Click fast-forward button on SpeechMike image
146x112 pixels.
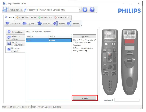tap(115, 58)
